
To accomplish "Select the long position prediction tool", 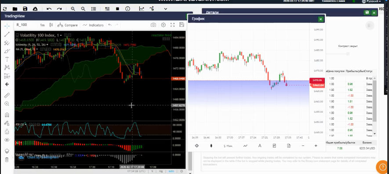I will (x=7, y=76).
